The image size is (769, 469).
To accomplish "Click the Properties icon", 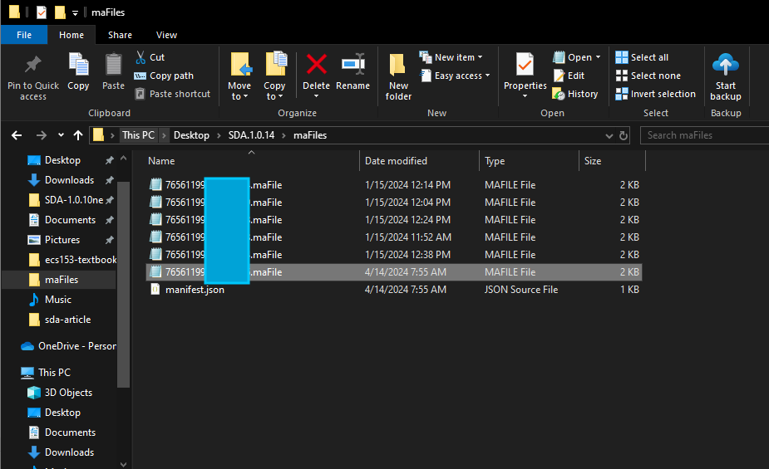I will pyautogui.click(x=525, y=65).
